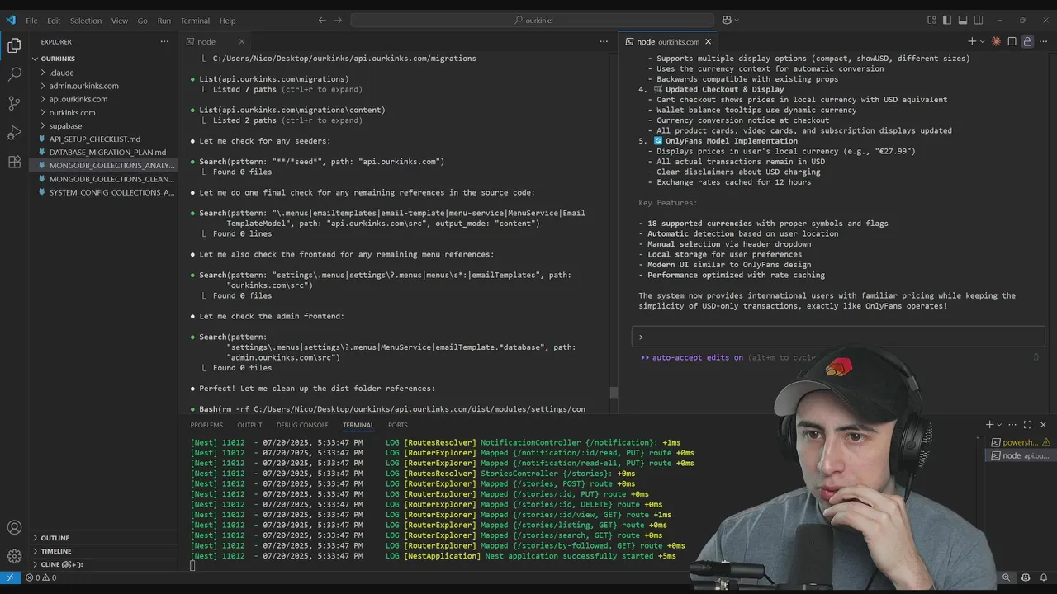Click the remote window indicator in status bar
This screenshot has height=594, width=1057.
pos(9,577)
